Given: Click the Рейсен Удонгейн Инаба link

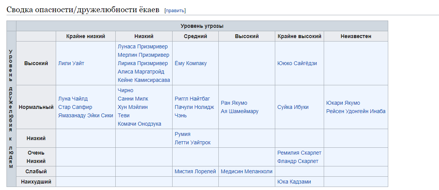Looking at the screenshot, I should (x=356, y=111).
